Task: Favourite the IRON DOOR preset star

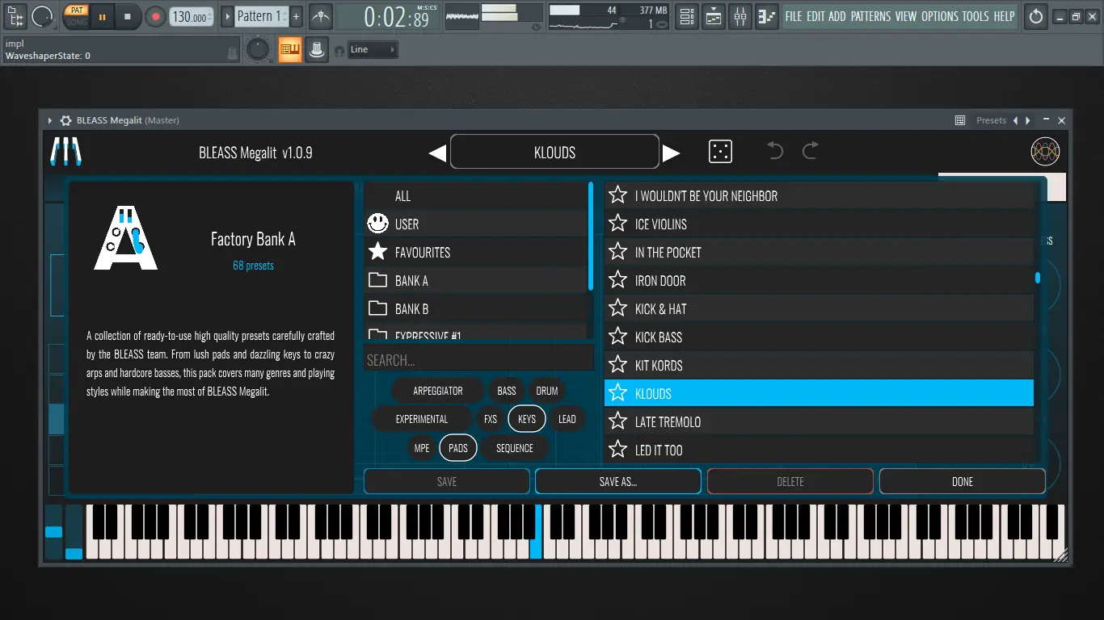Action: tap(618, 280)
